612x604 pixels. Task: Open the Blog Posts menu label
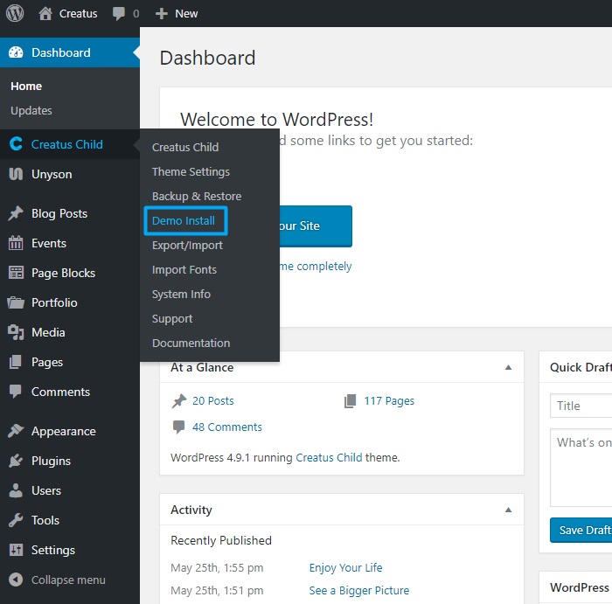pos(59,213)
